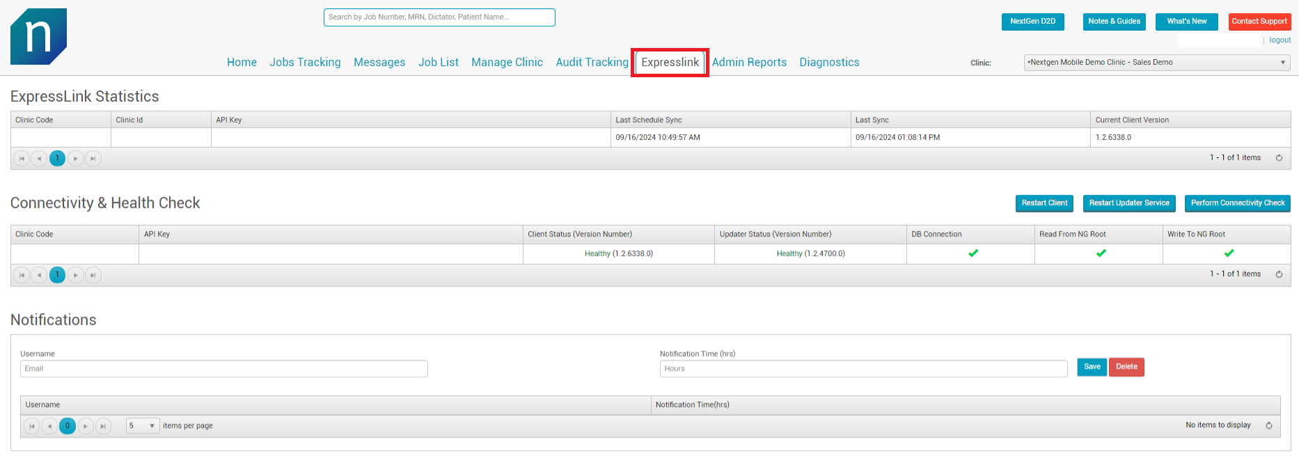Go to Manage Clinic tab
Viewport: 1299px width, 471px height.
[507, 63]
